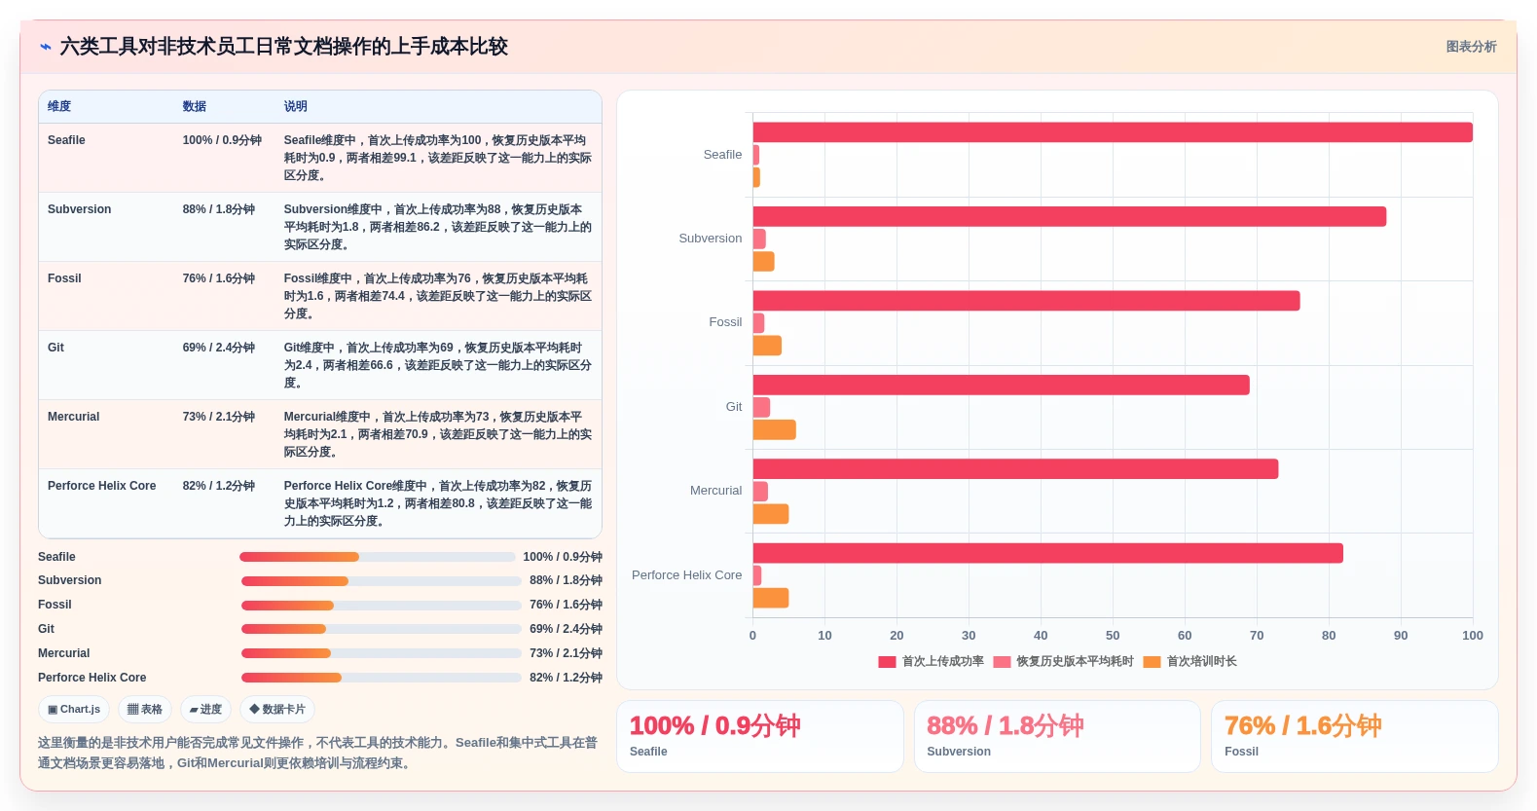Viewport: 1537px width, 811px height.
Task: Toggle the 恢复历史版本平均耗时 legend swatch
Action: pos(1002,662)
